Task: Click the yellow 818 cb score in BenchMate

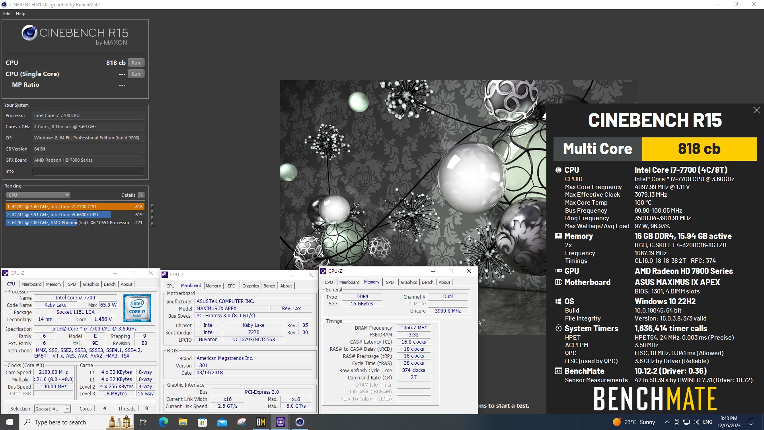Action: coord(699,149)
